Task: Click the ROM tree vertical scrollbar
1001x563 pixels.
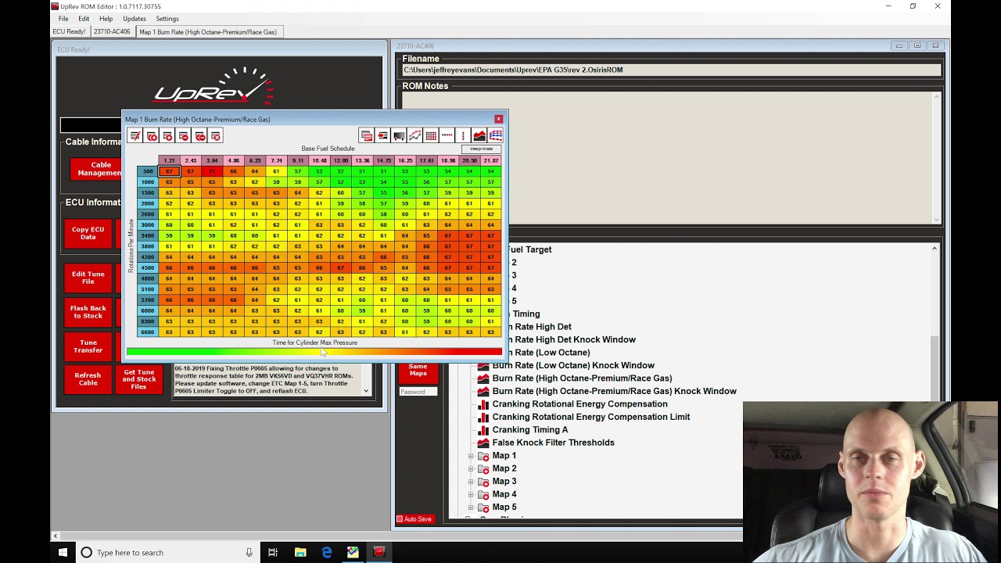Action: coord(935,368)
